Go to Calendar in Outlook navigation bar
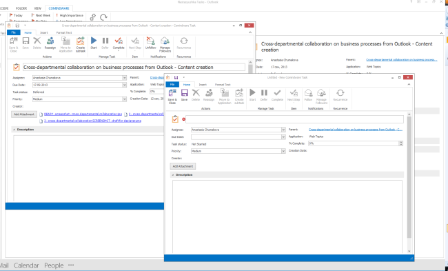Viewport: 448px width, 271px height. [x=26, y=265]
